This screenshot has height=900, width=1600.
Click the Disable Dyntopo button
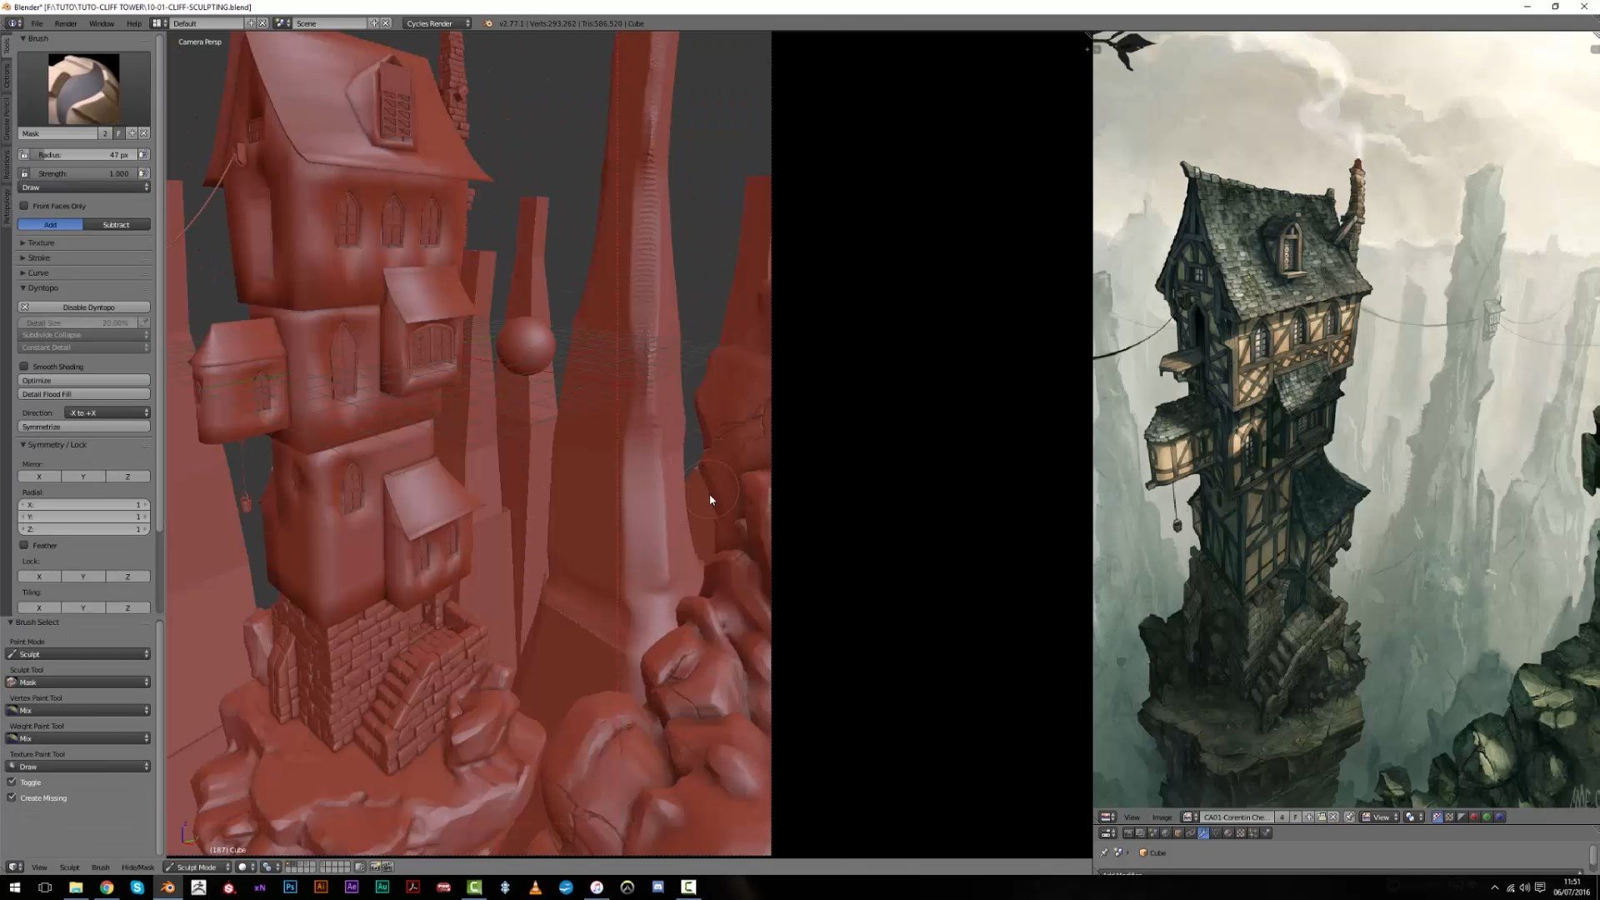tap(84, 307)
